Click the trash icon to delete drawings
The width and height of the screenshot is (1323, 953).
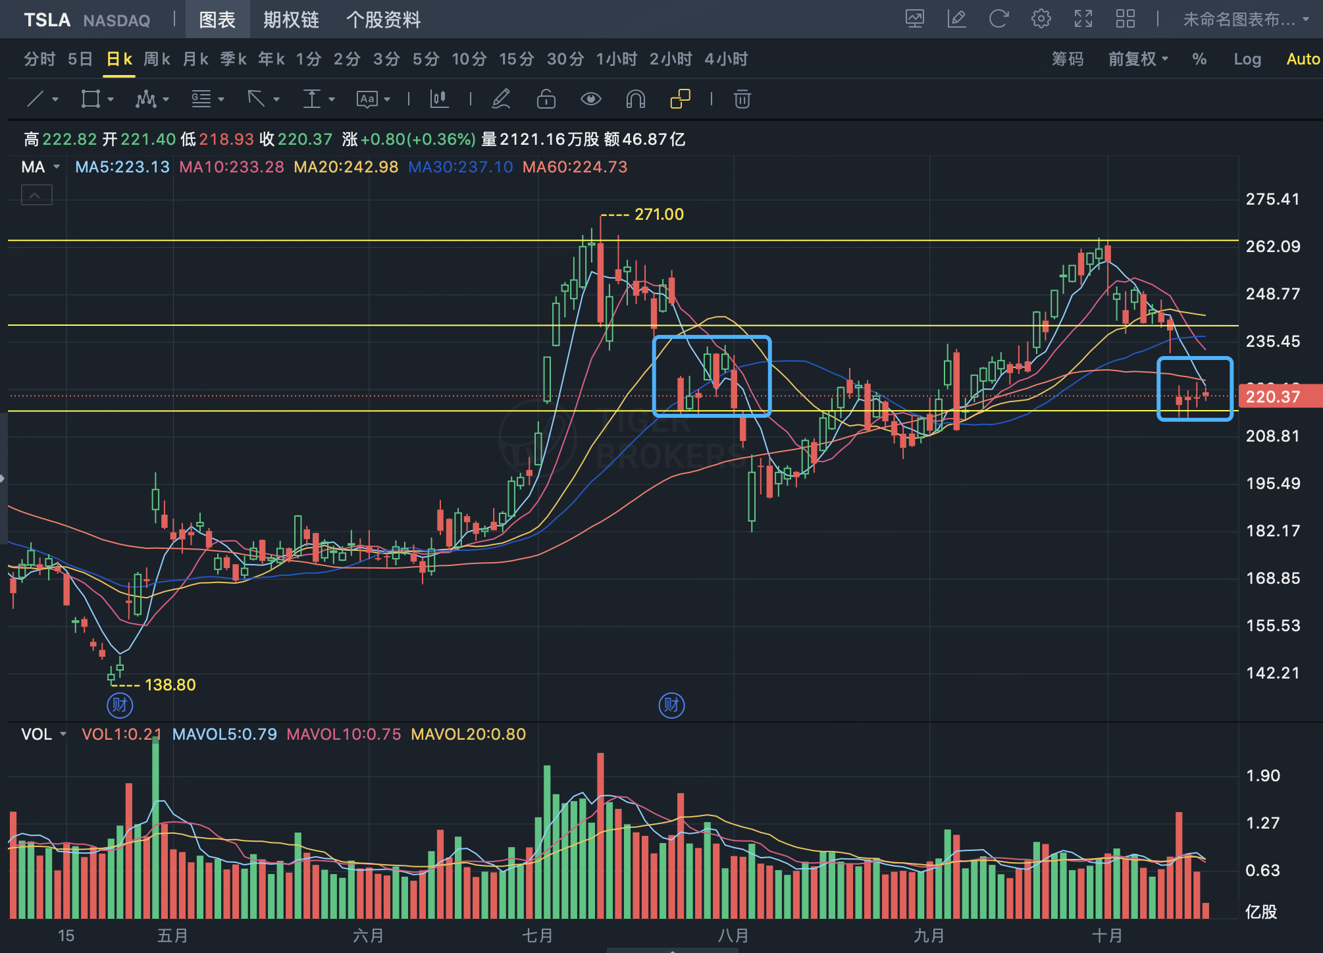pyautogui.click(x=742, y=99)
